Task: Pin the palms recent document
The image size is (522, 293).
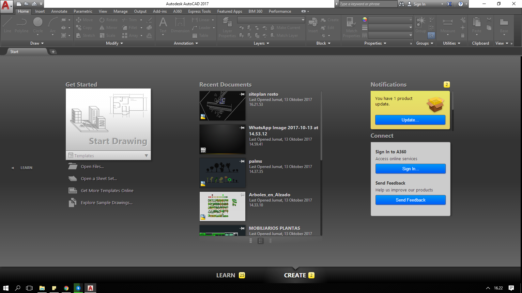Action: pyautogui.click(x=242, y=161)
